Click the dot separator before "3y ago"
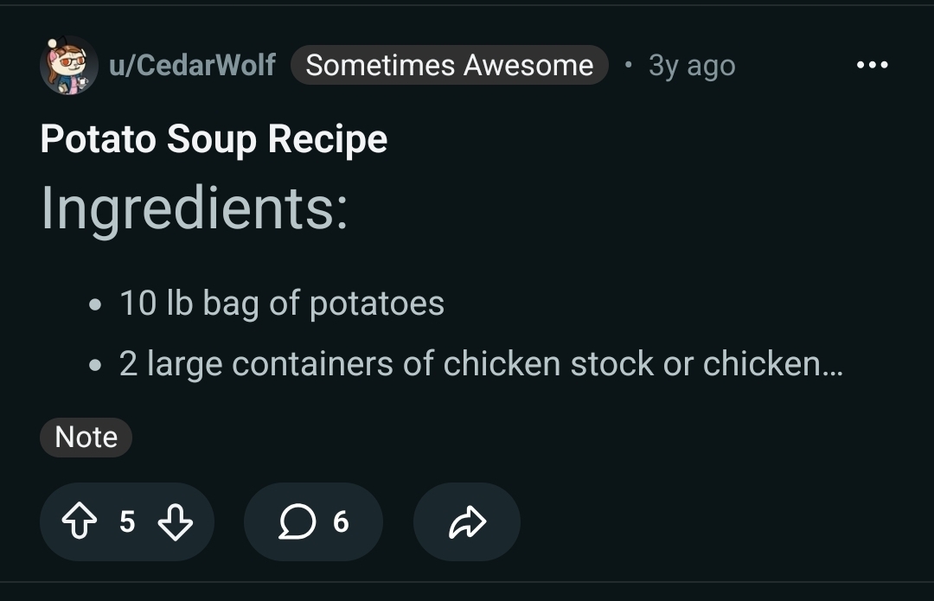Image resolution: width=934 pixels, height=601 pixels. (629, 65)
